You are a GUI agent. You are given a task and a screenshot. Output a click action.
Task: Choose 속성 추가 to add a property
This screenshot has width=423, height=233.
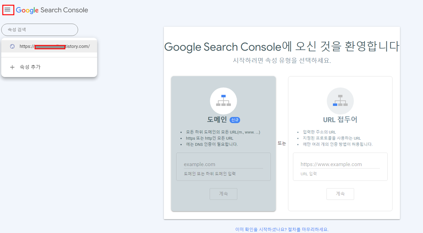[x=49, y=67]
